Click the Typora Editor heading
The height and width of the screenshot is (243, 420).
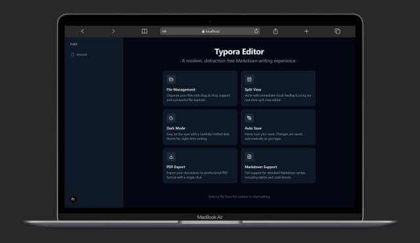tap(239, 51)
